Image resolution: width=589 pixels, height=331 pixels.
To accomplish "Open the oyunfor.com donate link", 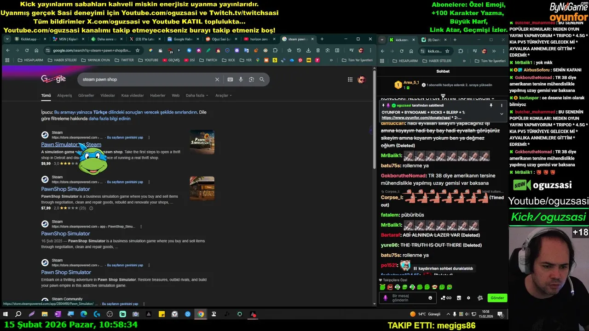I will (416, 118).
